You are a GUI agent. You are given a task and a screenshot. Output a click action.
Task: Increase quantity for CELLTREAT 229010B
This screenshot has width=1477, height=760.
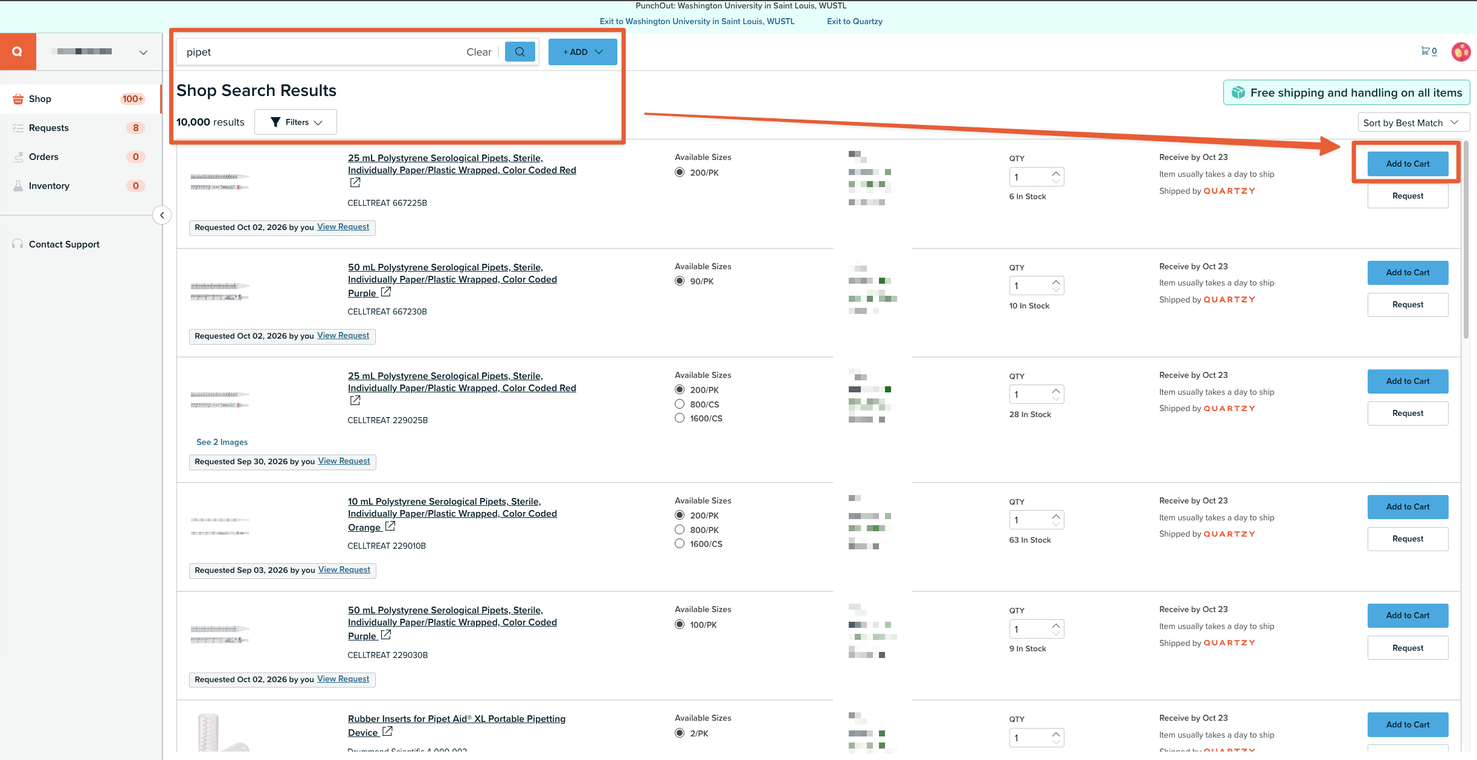[x=1056, y=516]
